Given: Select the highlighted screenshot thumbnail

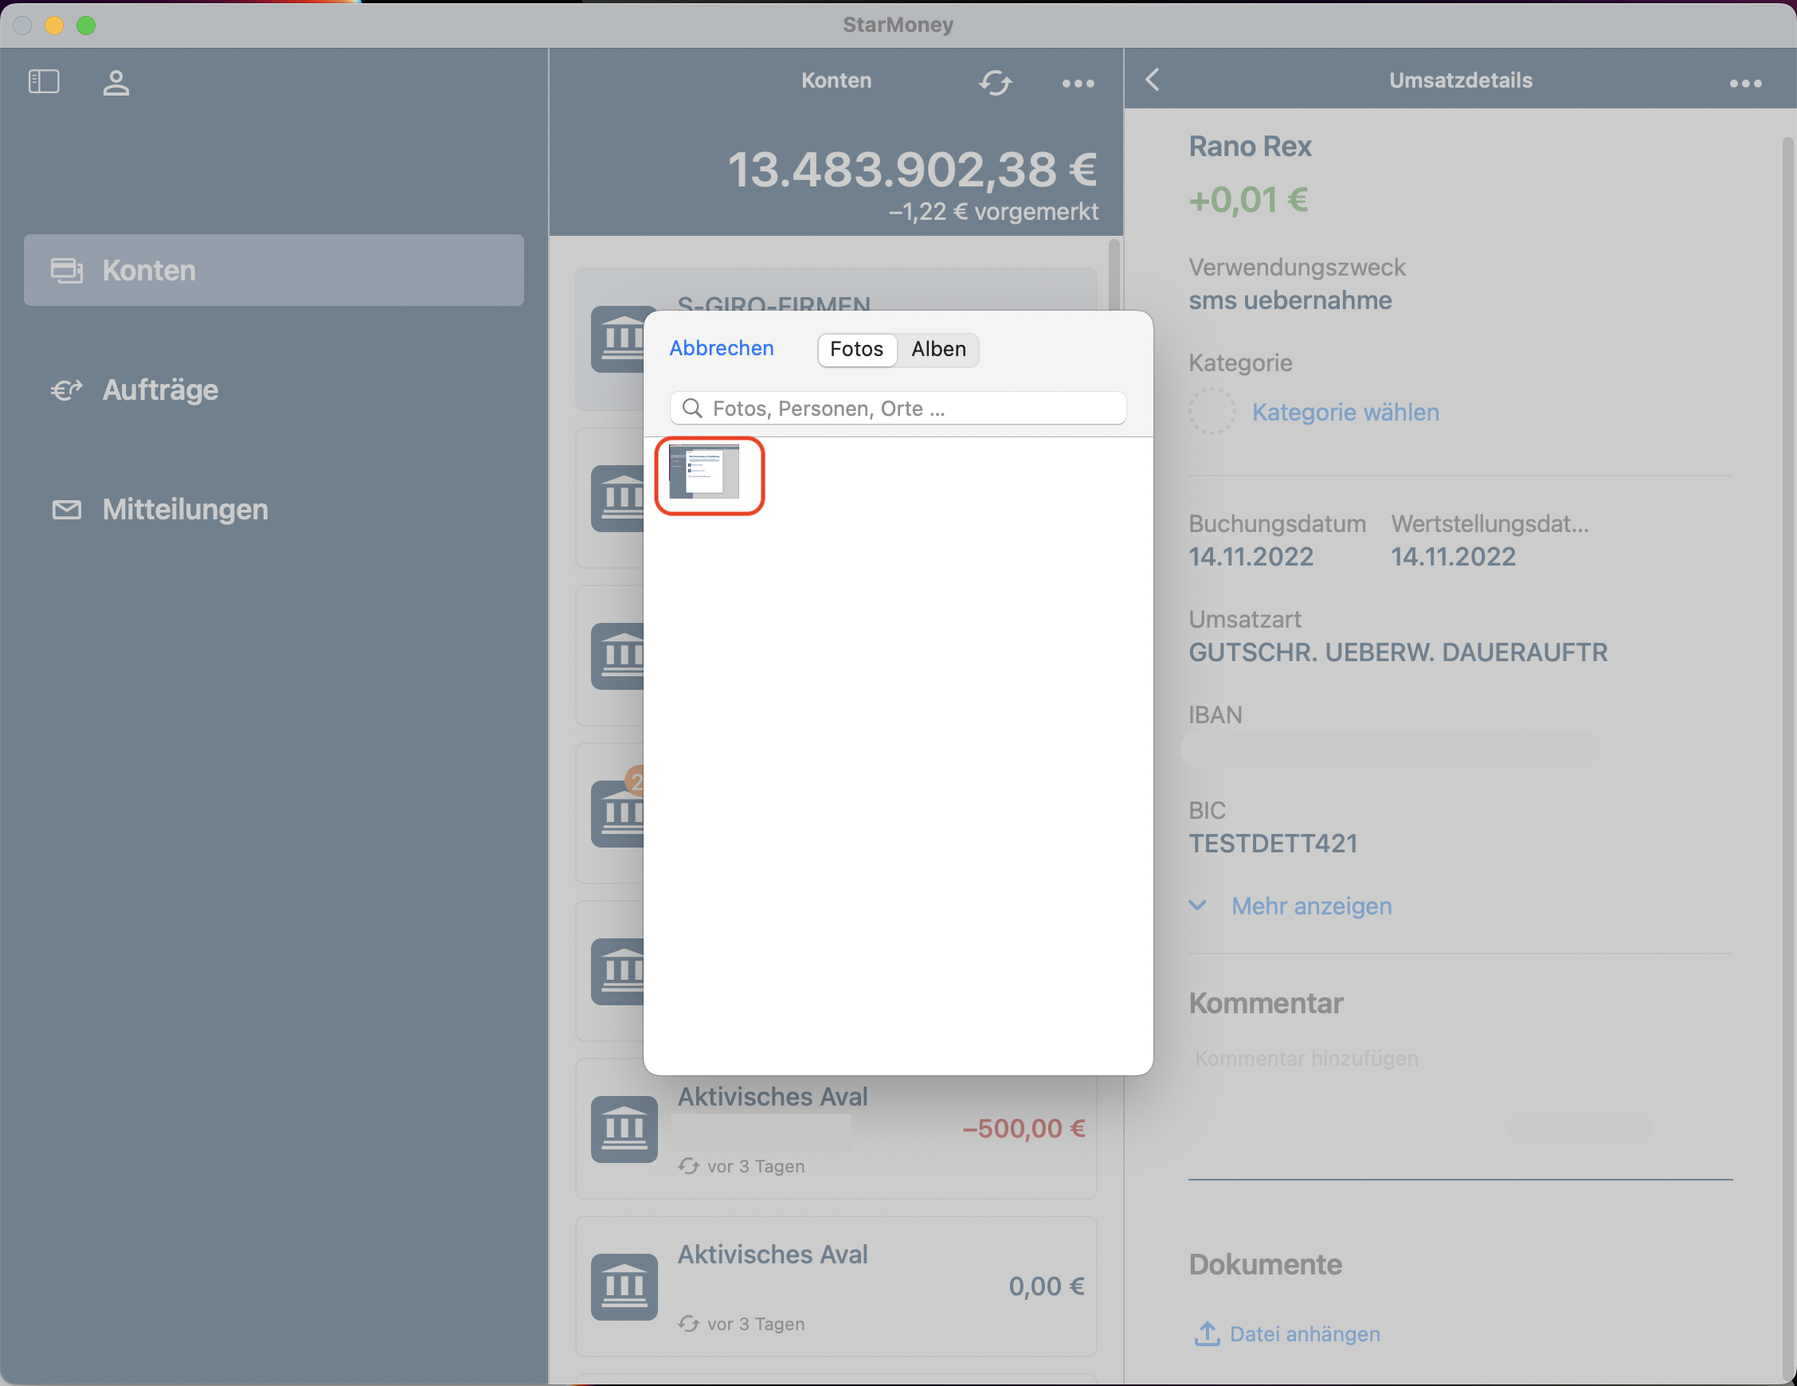Looking at the screenshot, I should tap(704, 472).
